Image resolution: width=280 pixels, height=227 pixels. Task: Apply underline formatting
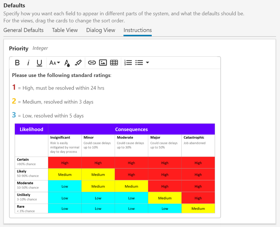coord(39,63)
